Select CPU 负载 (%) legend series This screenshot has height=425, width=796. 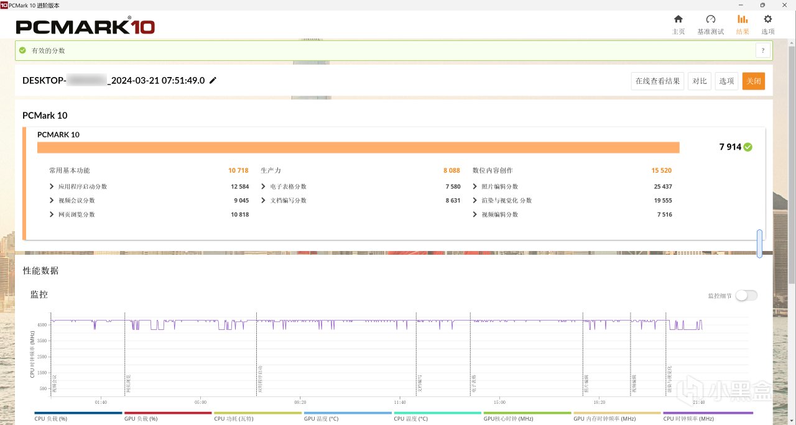[78, 416]
